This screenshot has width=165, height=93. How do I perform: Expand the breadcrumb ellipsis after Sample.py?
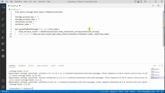tap(21, 9)
